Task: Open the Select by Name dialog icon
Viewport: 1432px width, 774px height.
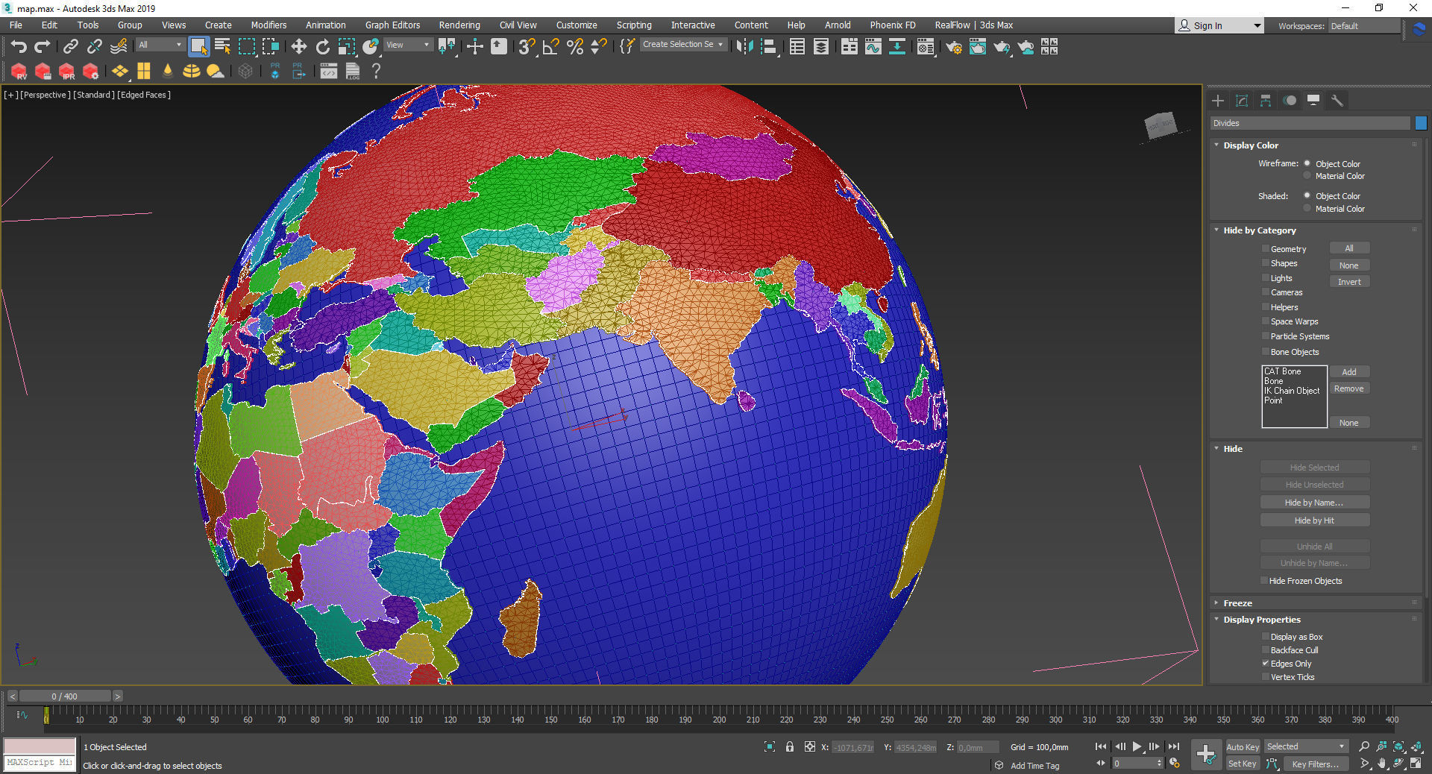Action: click(222, 47)
